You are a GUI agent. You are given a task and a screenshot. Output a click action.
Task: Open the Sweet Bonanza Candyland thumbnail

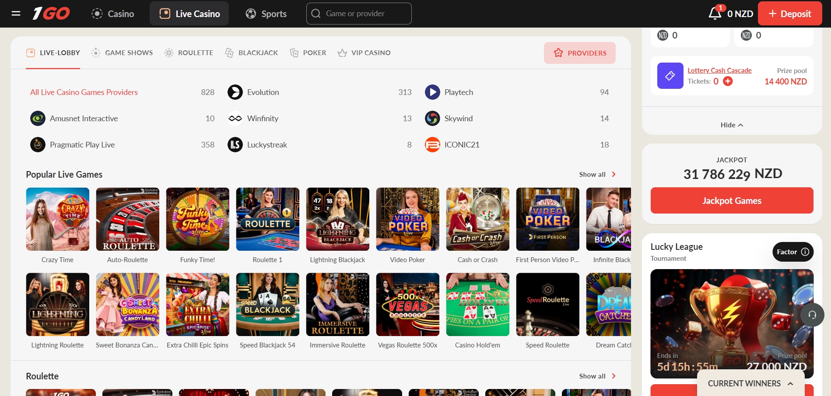point(128,305)
